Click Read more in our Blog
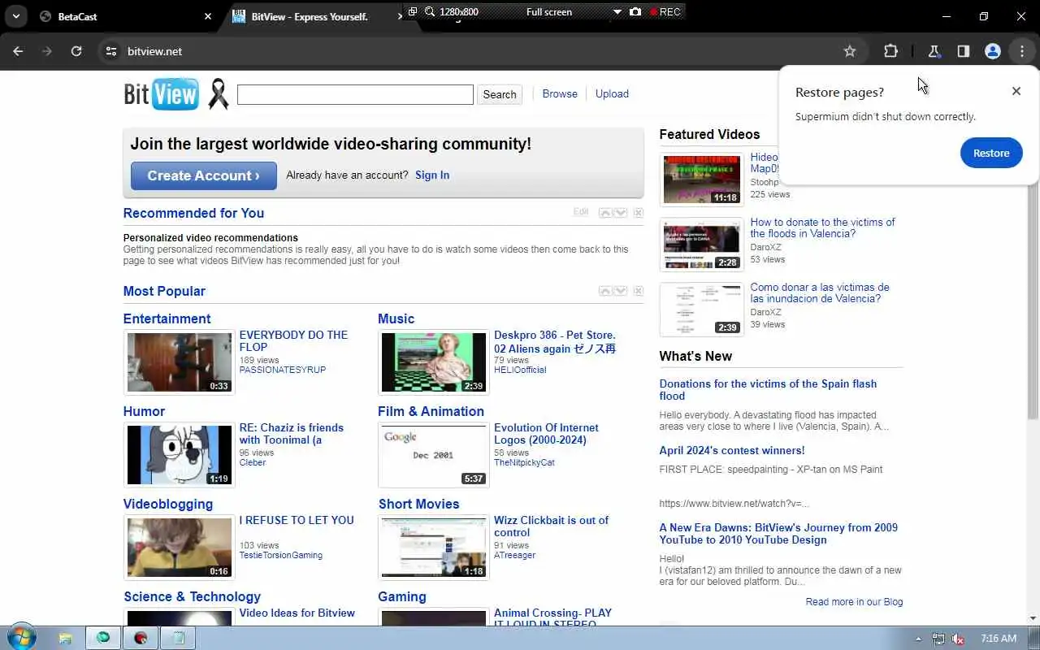 tap(854, 602)
